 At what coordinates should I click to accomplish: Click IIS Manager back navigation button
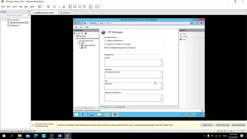75,23
